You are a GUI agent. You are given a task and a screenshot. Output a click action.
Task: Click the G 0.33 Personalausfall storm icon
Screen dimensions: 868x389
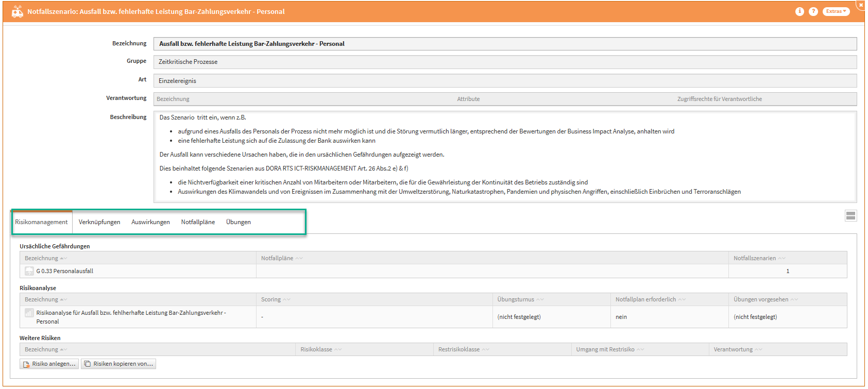[x=29, y=271]
